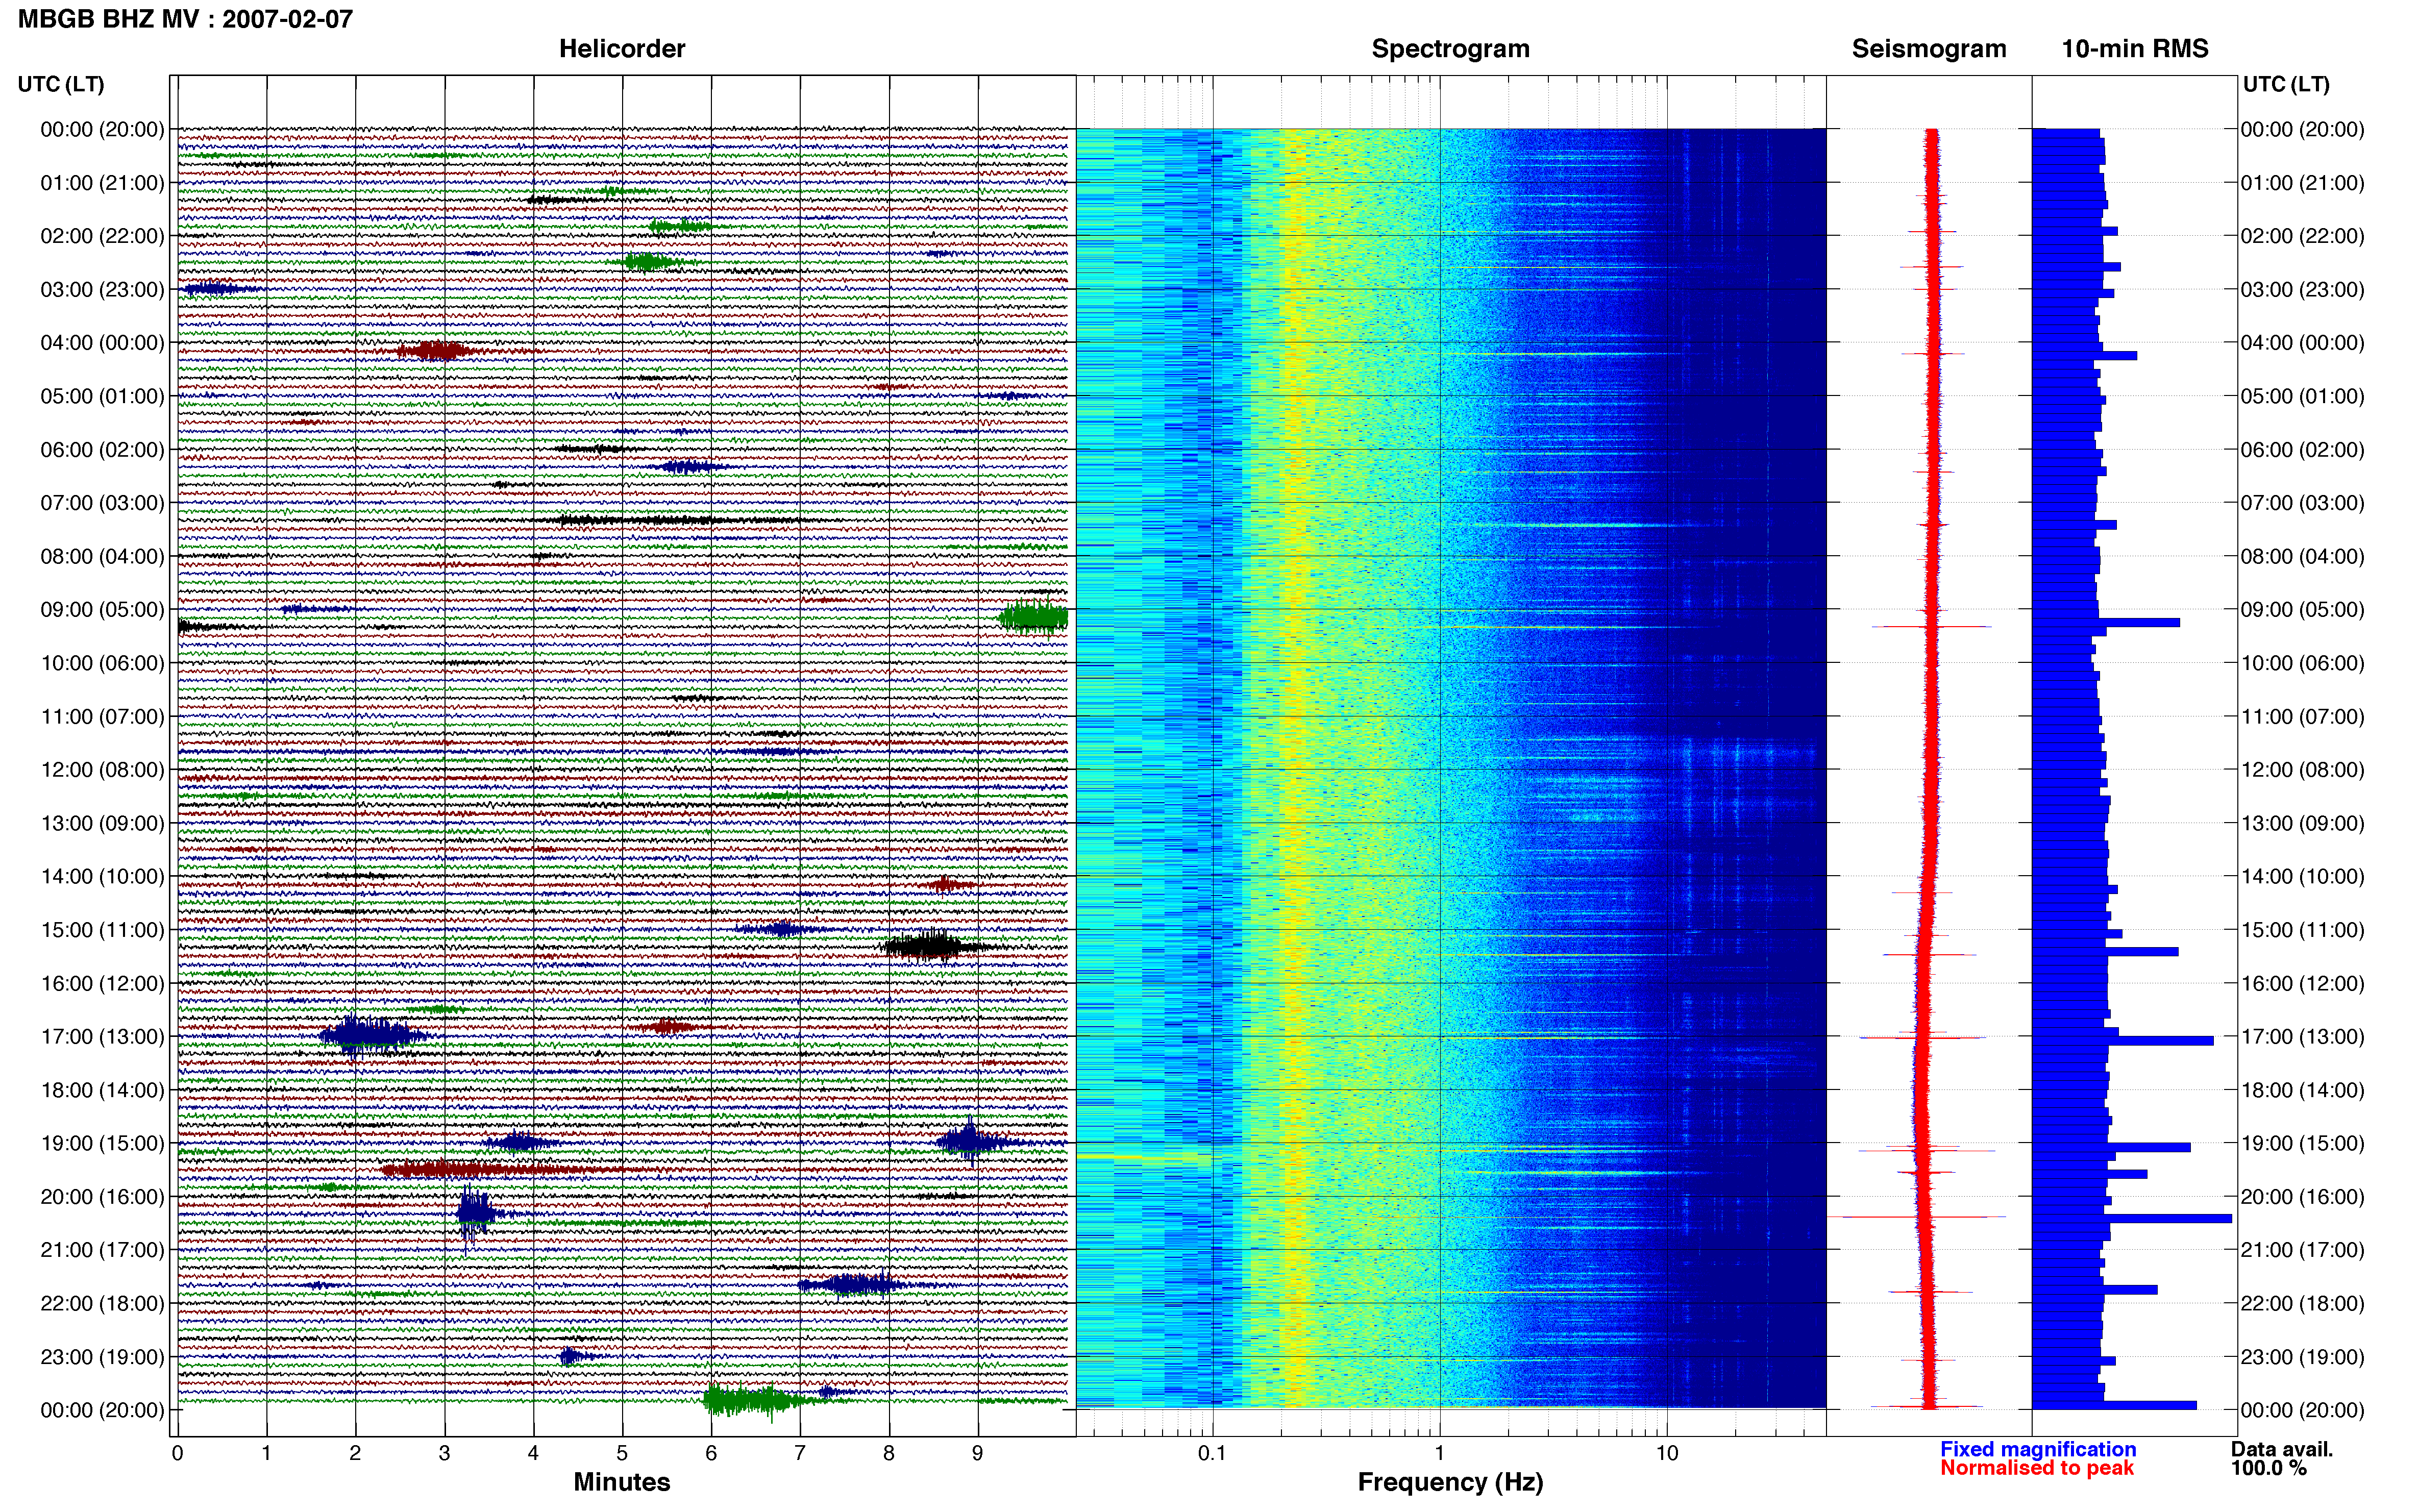Click the left 'UTC (LT)' axis label
The width and height of the screenshot is (2419, 1512).
(61, 84)
